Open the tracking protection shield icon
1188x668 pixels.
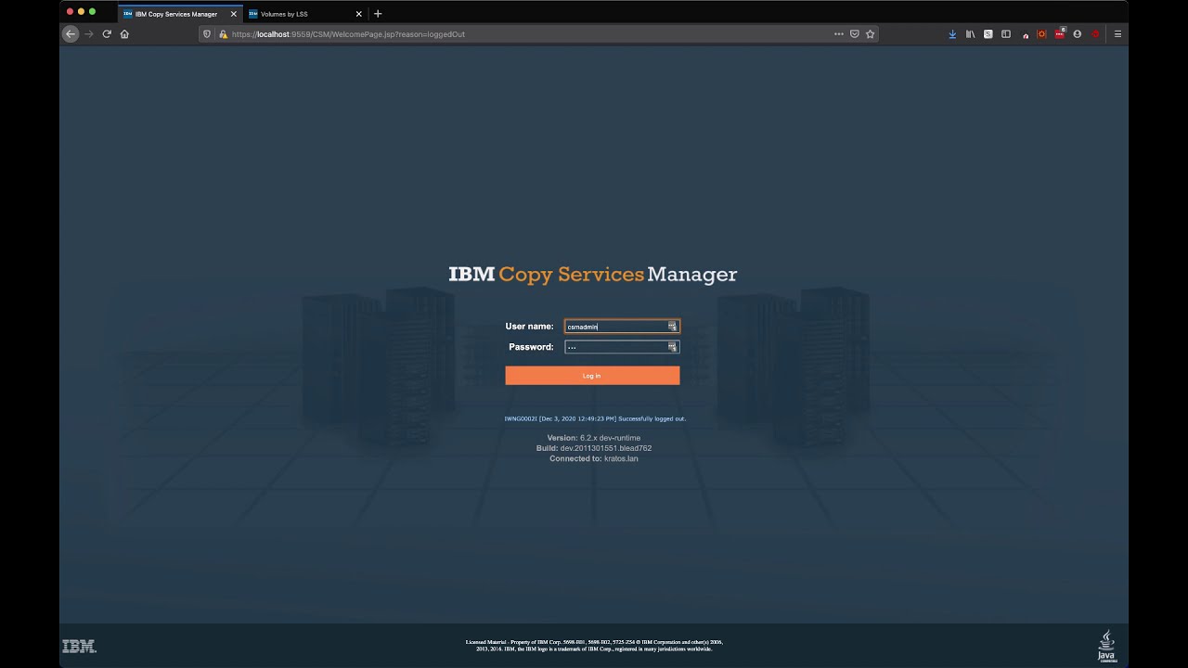tap(207, 33)
